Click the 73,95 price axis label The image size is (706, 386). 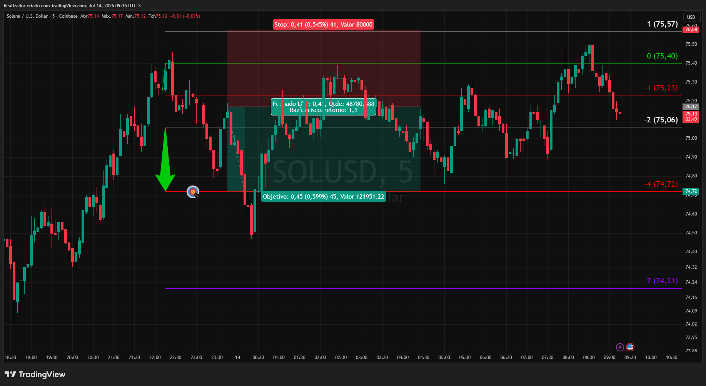tap(691, 338)
